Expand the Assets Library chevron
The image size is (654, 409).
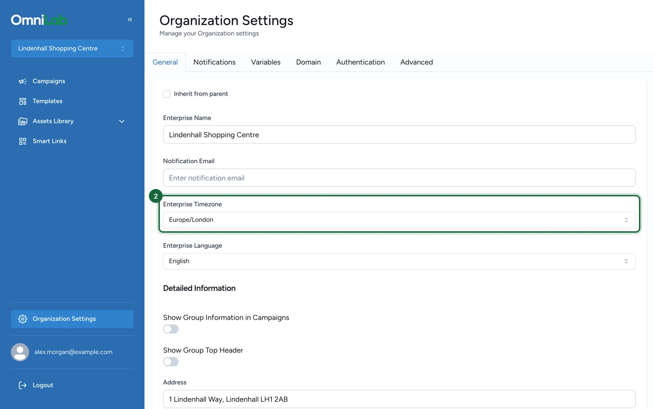pos(122,121)
